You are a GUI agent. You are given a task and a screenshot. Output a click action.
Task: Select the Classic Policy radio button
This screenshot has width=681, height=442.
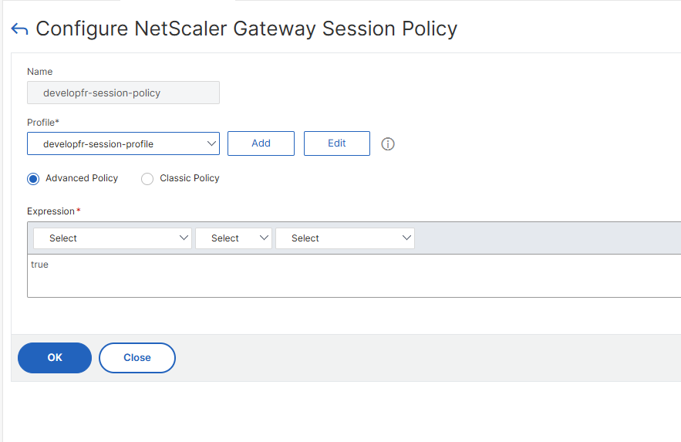(x=147, y=179)
